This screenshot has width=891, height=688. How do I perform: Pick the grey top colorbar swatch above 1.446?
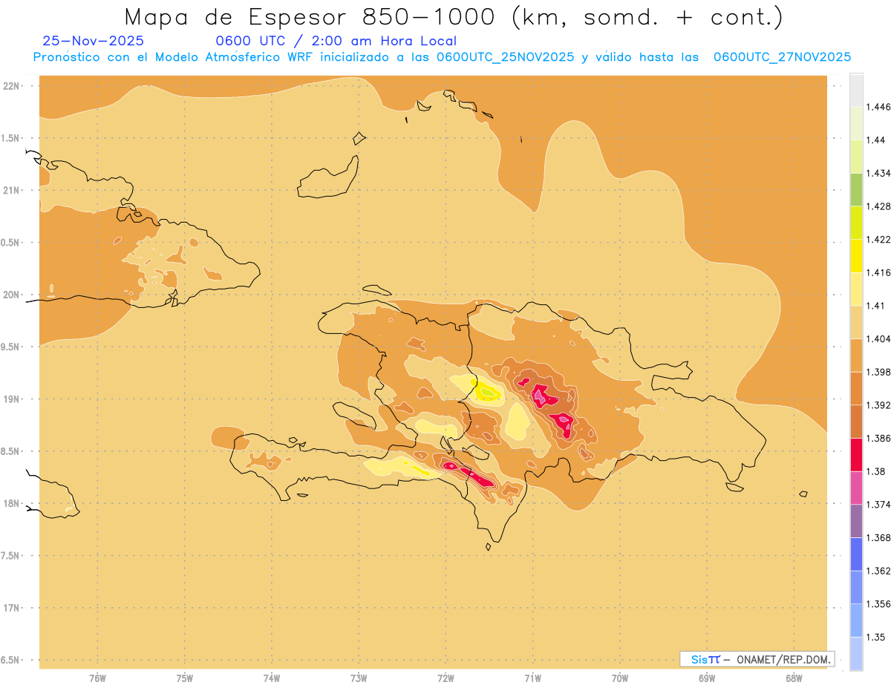(x=856, y=90)
